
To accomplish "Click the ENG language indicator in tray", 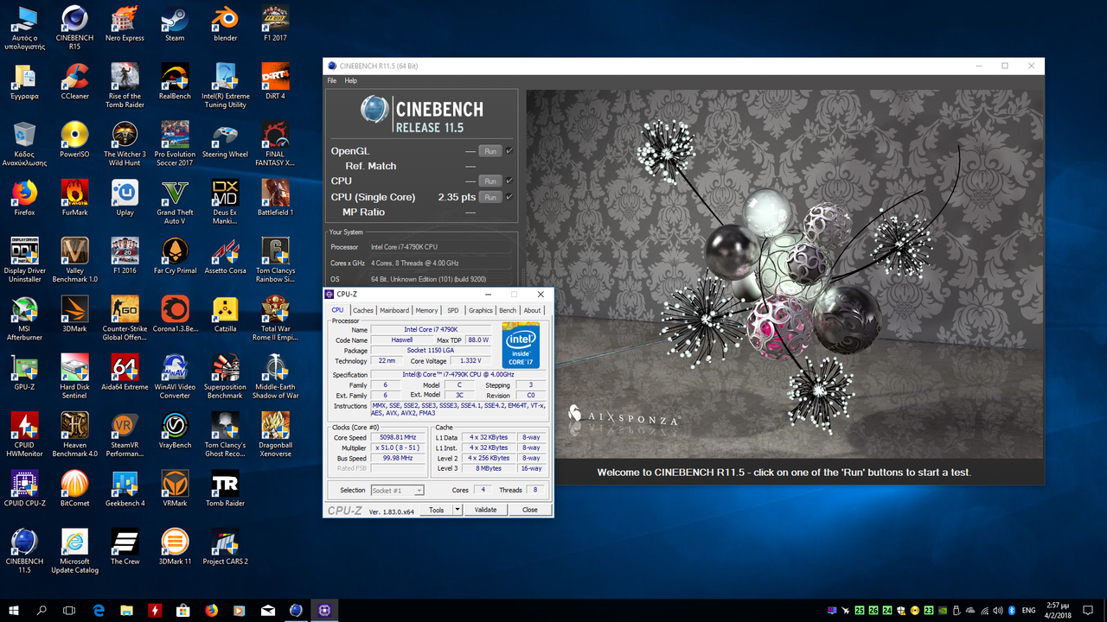I will (x=1028, y=610).
